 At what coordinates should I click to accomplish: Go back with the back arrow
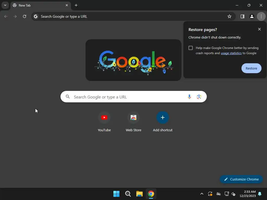click(x=6, y=16)
